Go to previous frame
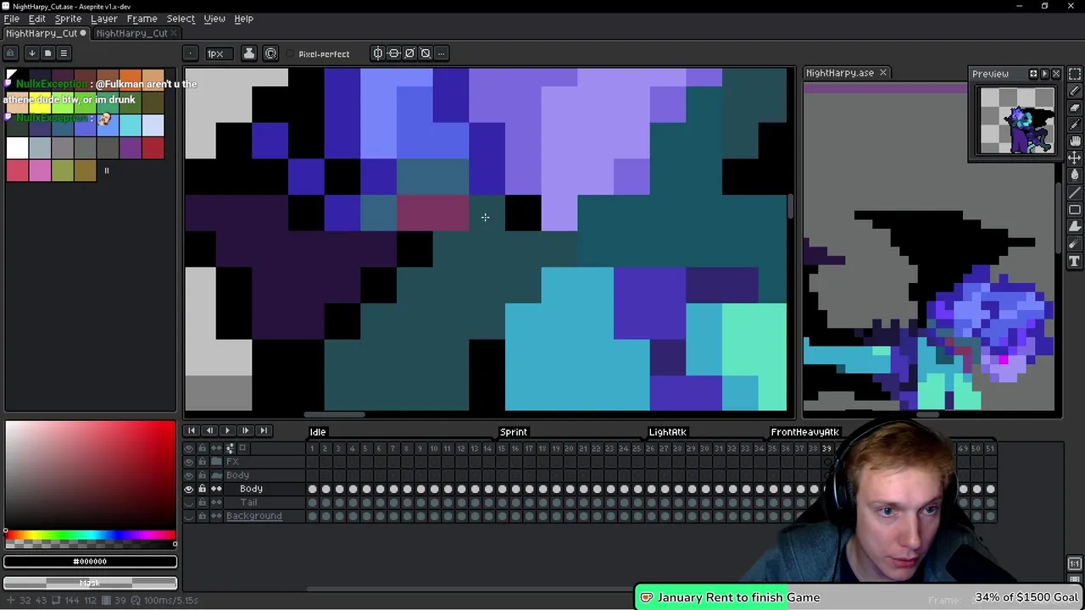Viewport: 1085px width, 610px height. (209, 431)
